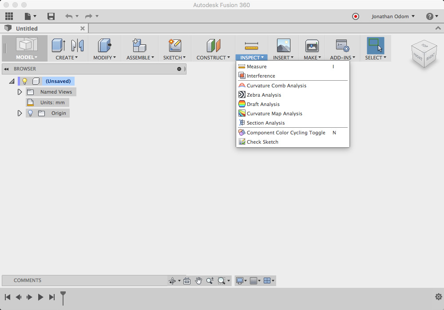Switch to the Untitled document tab

click(x=27, y=28)
